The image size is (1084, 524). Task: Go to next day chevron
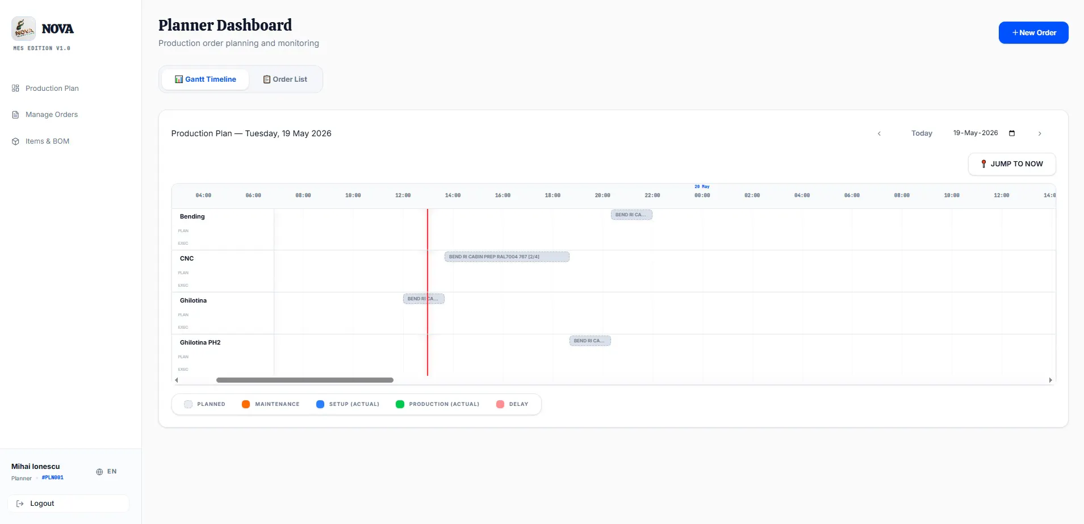click(1040, 133)
